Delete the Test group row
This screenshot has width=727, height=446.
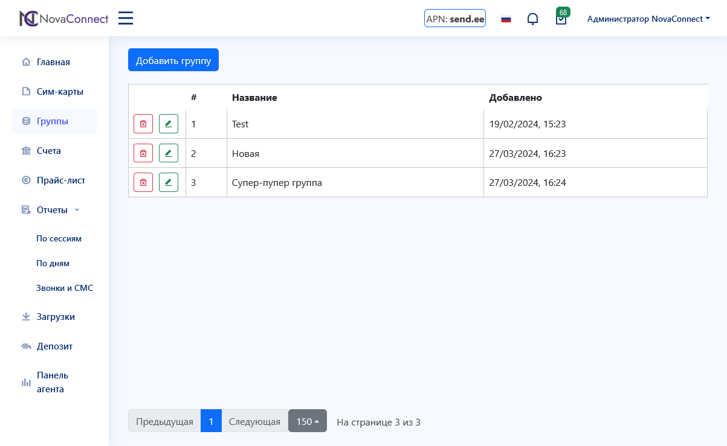click(143, 124)
